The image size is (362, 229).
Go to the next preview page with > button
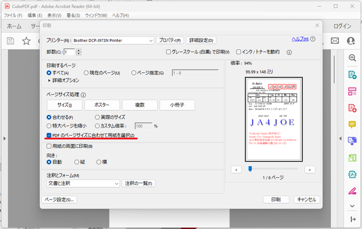[x=309, y=170]
